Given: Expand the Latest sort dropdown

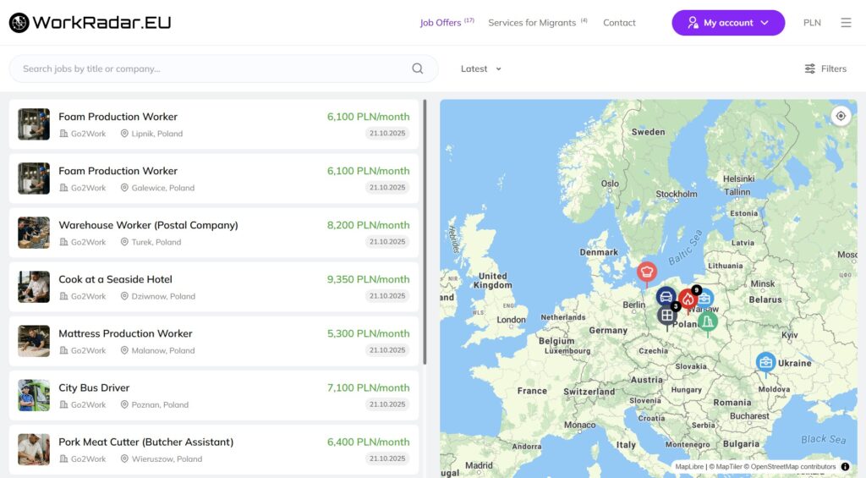Looking at the screenshot, I should (480, 69).
